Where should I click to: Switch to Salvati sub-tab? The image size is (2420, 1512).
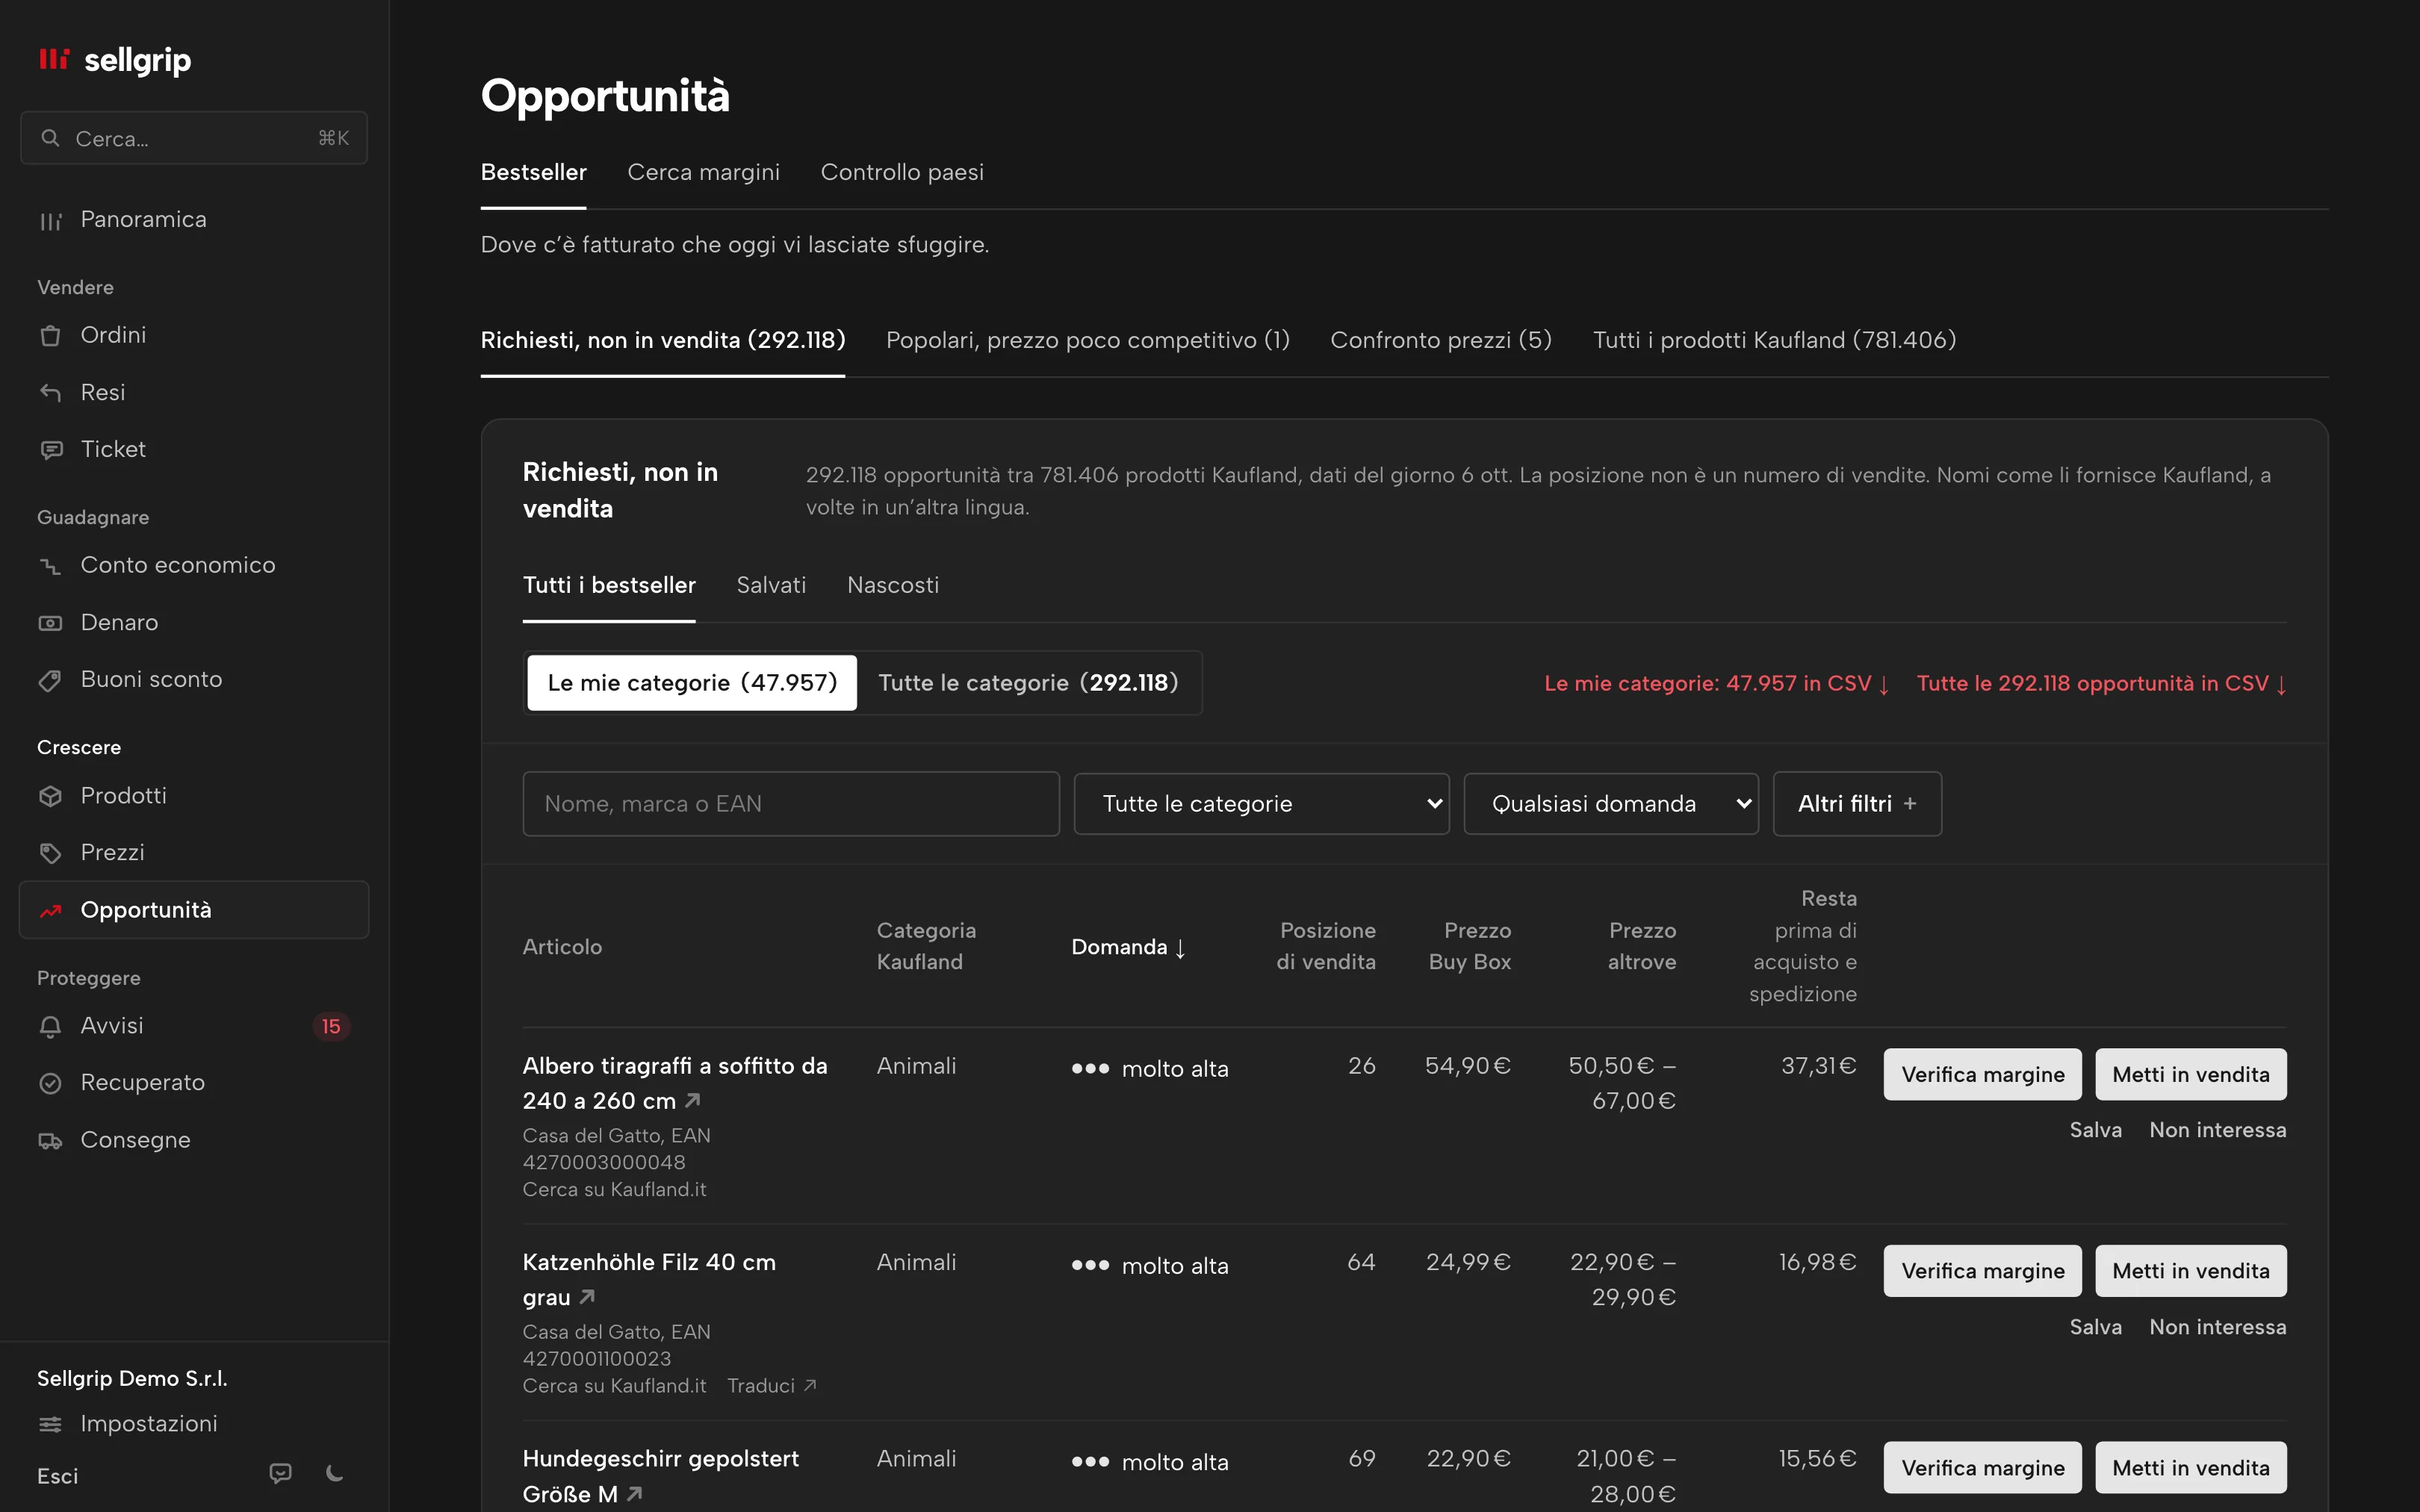[771, 585]
